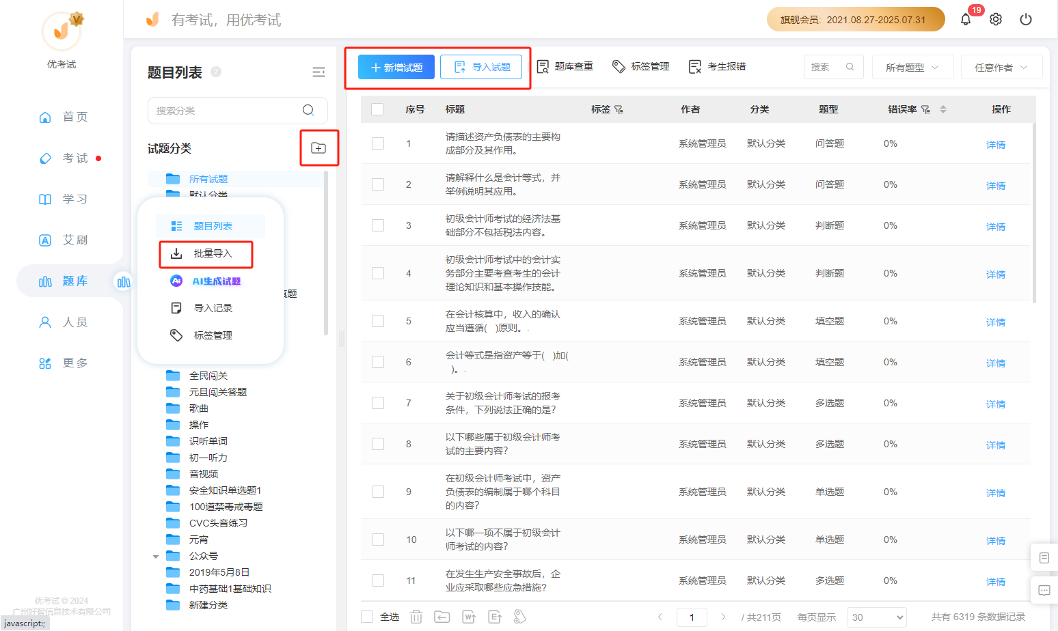Click the 题库 floating chart icon

(x=124, y=281)
